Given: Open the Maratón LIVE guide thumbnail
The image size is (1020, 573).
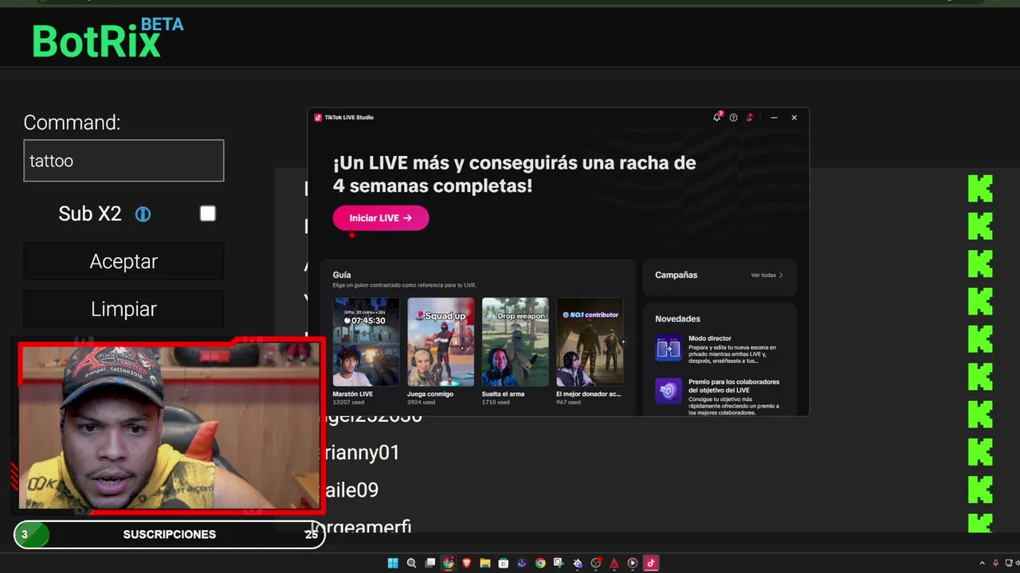Looking at the screenshot, I should tap(366, 342).
